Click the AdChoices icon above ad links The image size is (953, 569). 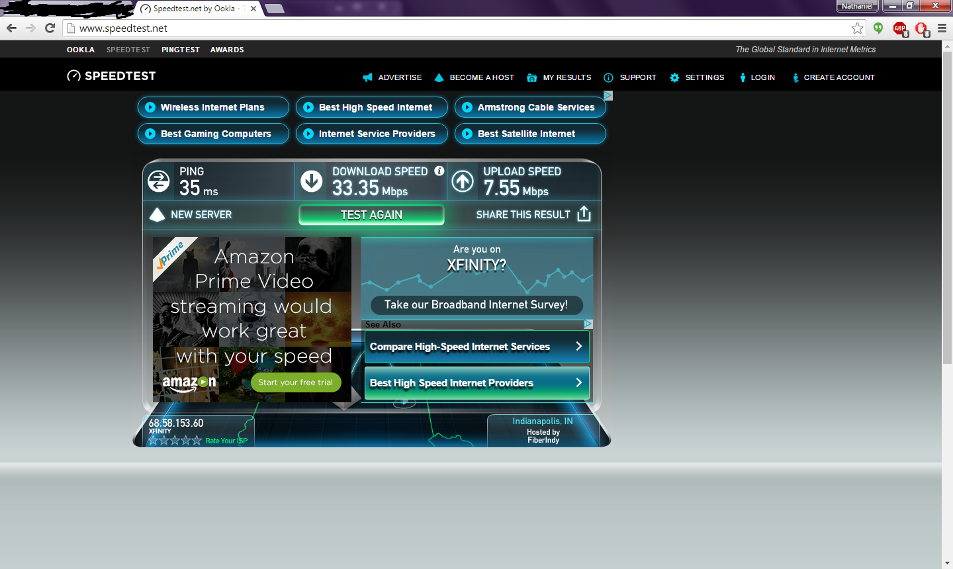pyautogui.click(x=608, y=96)
